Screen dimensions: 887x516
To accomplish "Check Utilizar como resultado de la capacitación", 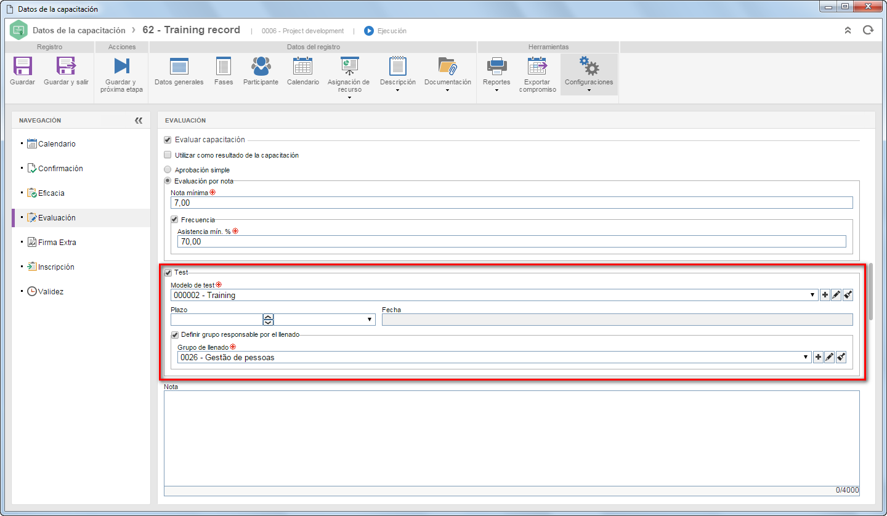I will click(168, 155).
